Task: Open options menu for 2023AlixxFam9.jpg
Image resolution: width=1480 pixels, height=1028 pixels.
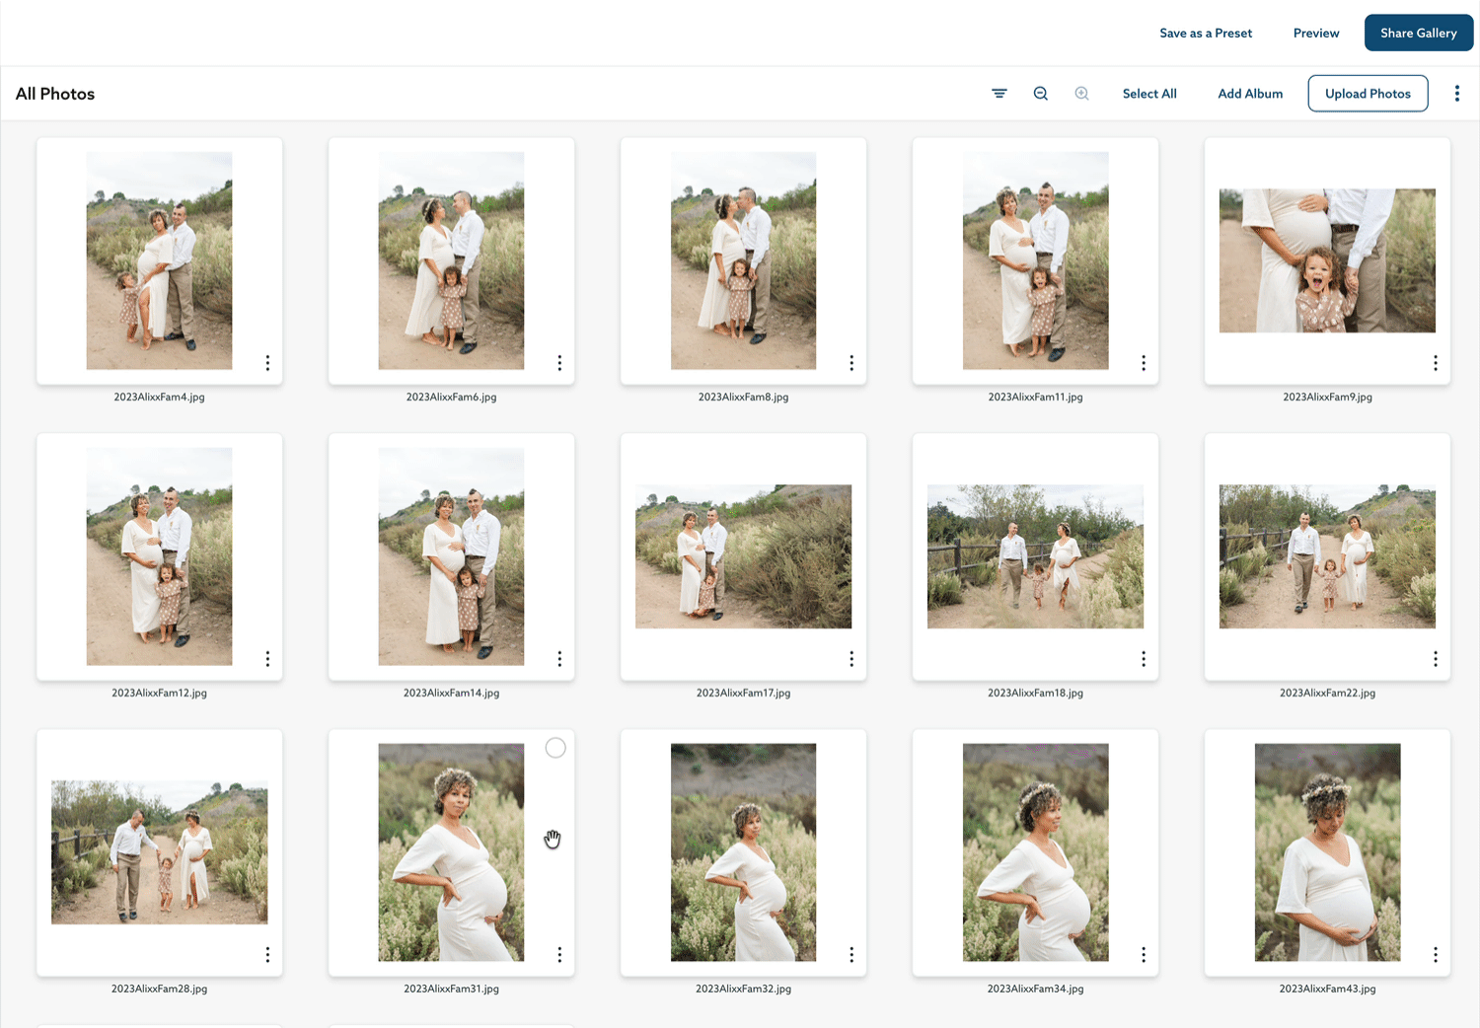Action: pos(1435,363)
